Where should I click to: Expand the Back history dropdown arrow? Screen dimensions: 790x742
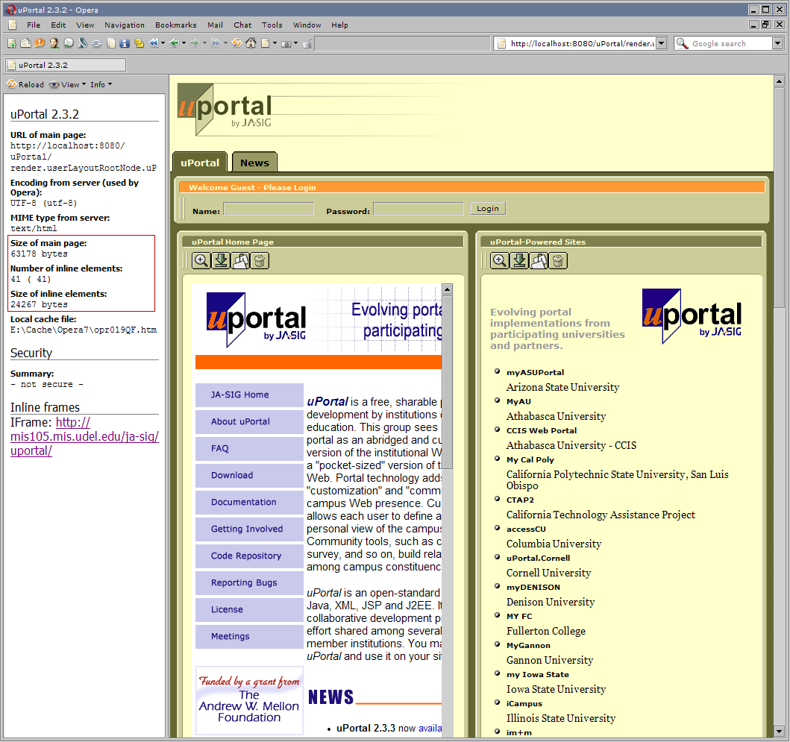[x=184, y=43]
